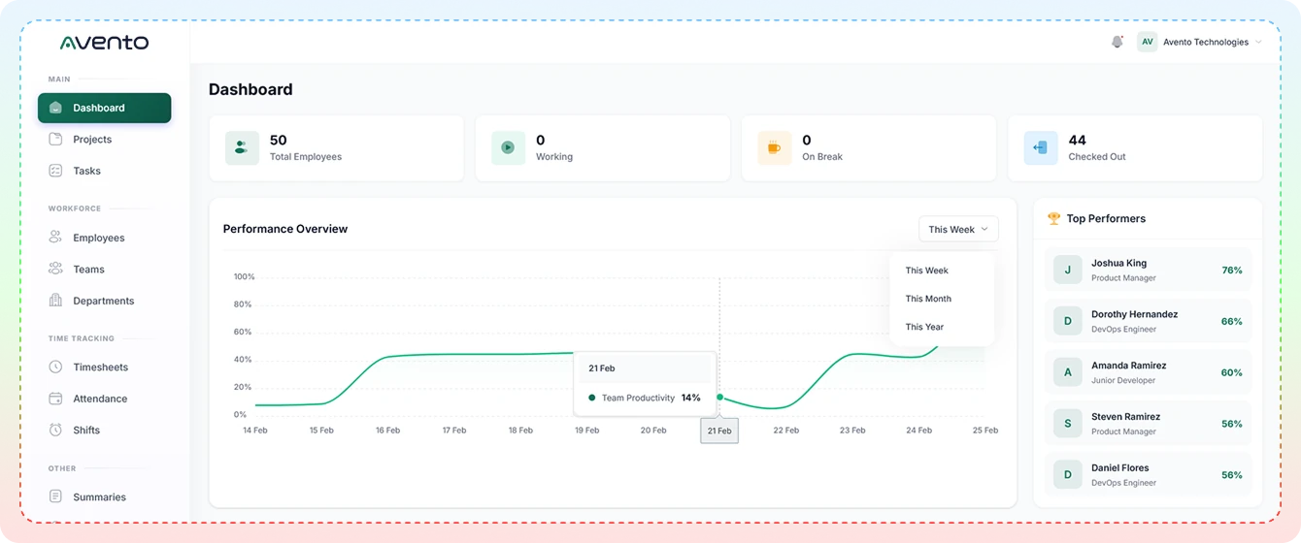
Task: Click Amanda Ramirez's A avatar
Action: point(1068,372)
